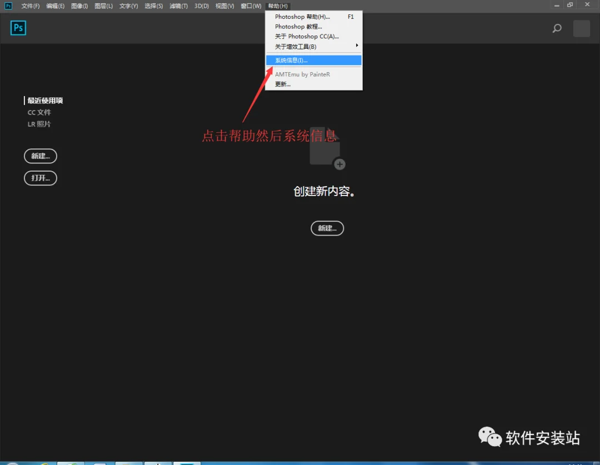Select 关于 Photoshop CC(A)... entry
This screenshot has height=465, width=600.
pos(314,37)
